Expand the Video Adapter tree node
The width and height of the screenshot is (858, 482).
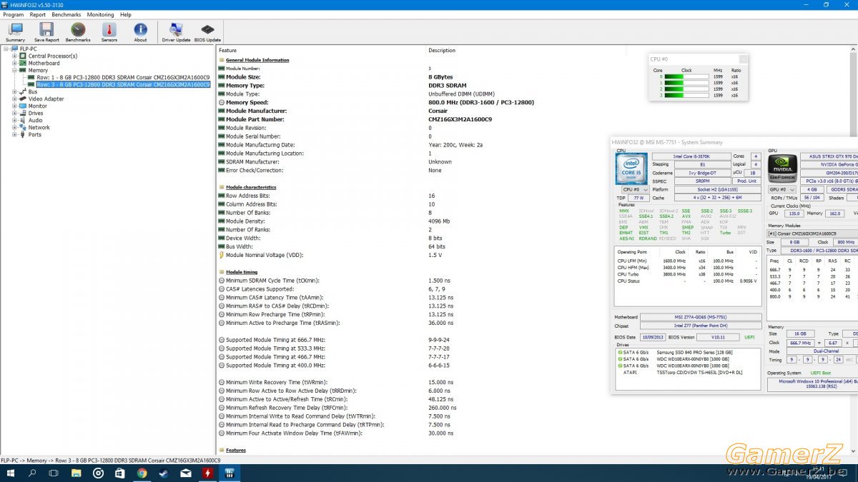(x=14, y=99)
